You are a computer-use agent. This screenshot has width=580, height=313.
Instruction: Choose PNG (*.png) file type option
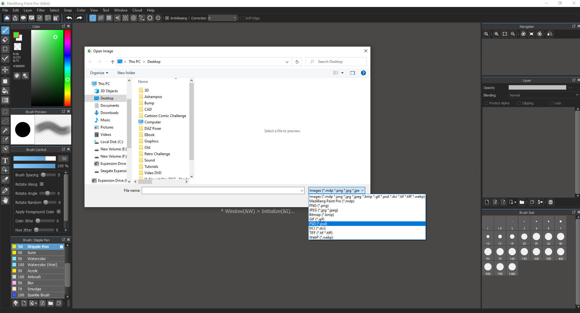(x=367, y=206)
